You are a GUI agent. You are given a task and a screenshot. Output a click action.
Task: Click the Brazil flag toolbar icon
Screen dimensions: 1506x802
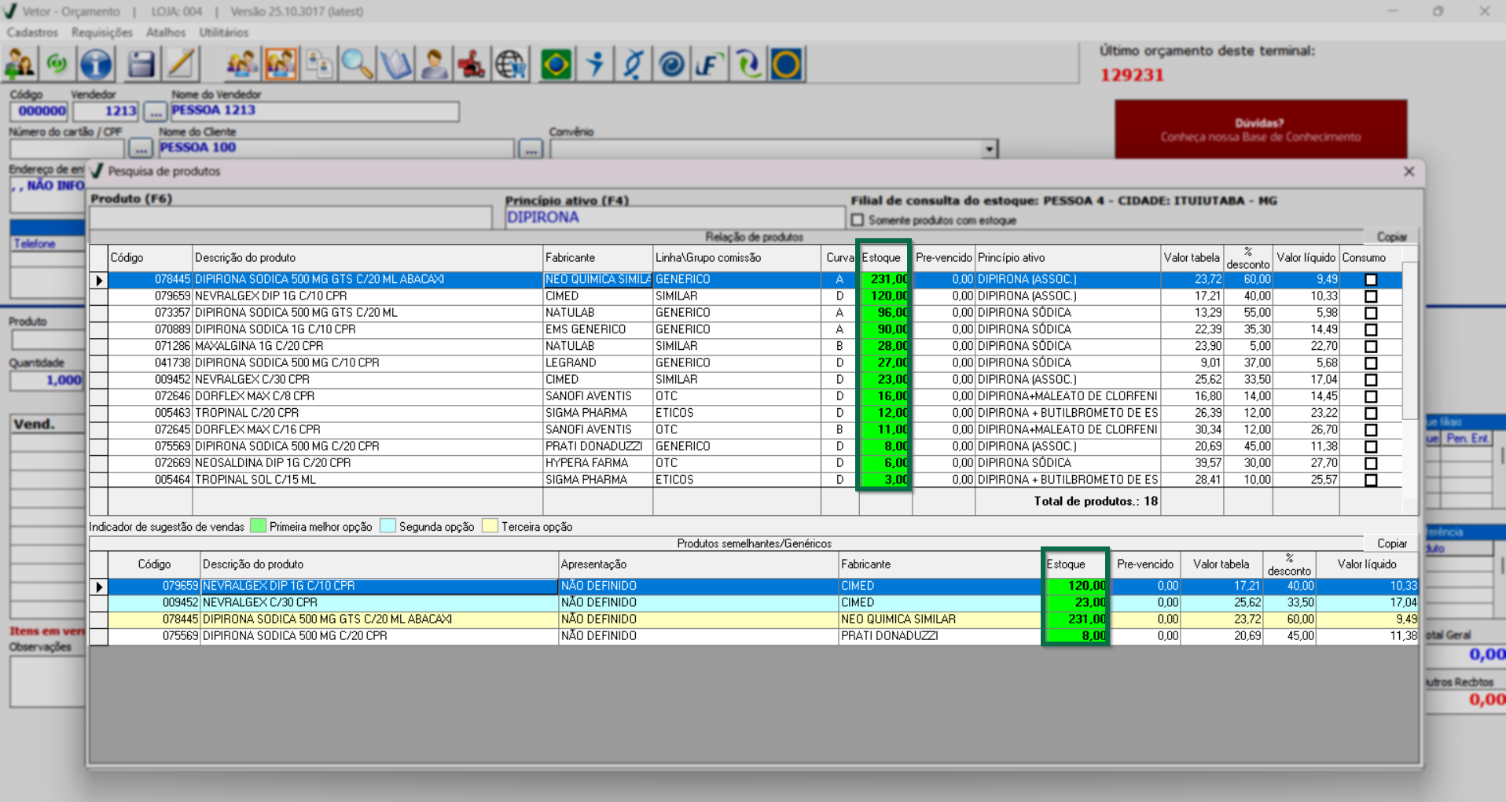(x=556, y=64)
